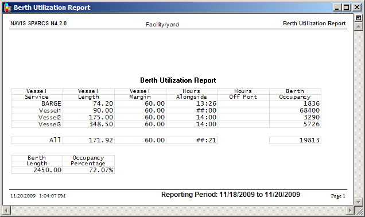The height and width of the screenshot is (217, 365).
Task: Click the summary average length "171.92"
Action: coord(101,140)
